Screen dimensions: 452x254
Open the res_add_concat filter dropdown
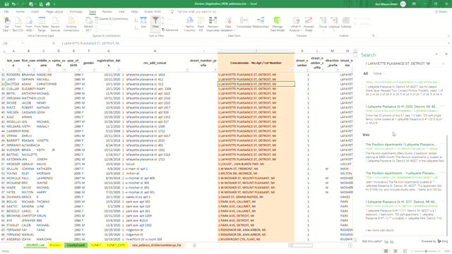[x=187, y=70]
